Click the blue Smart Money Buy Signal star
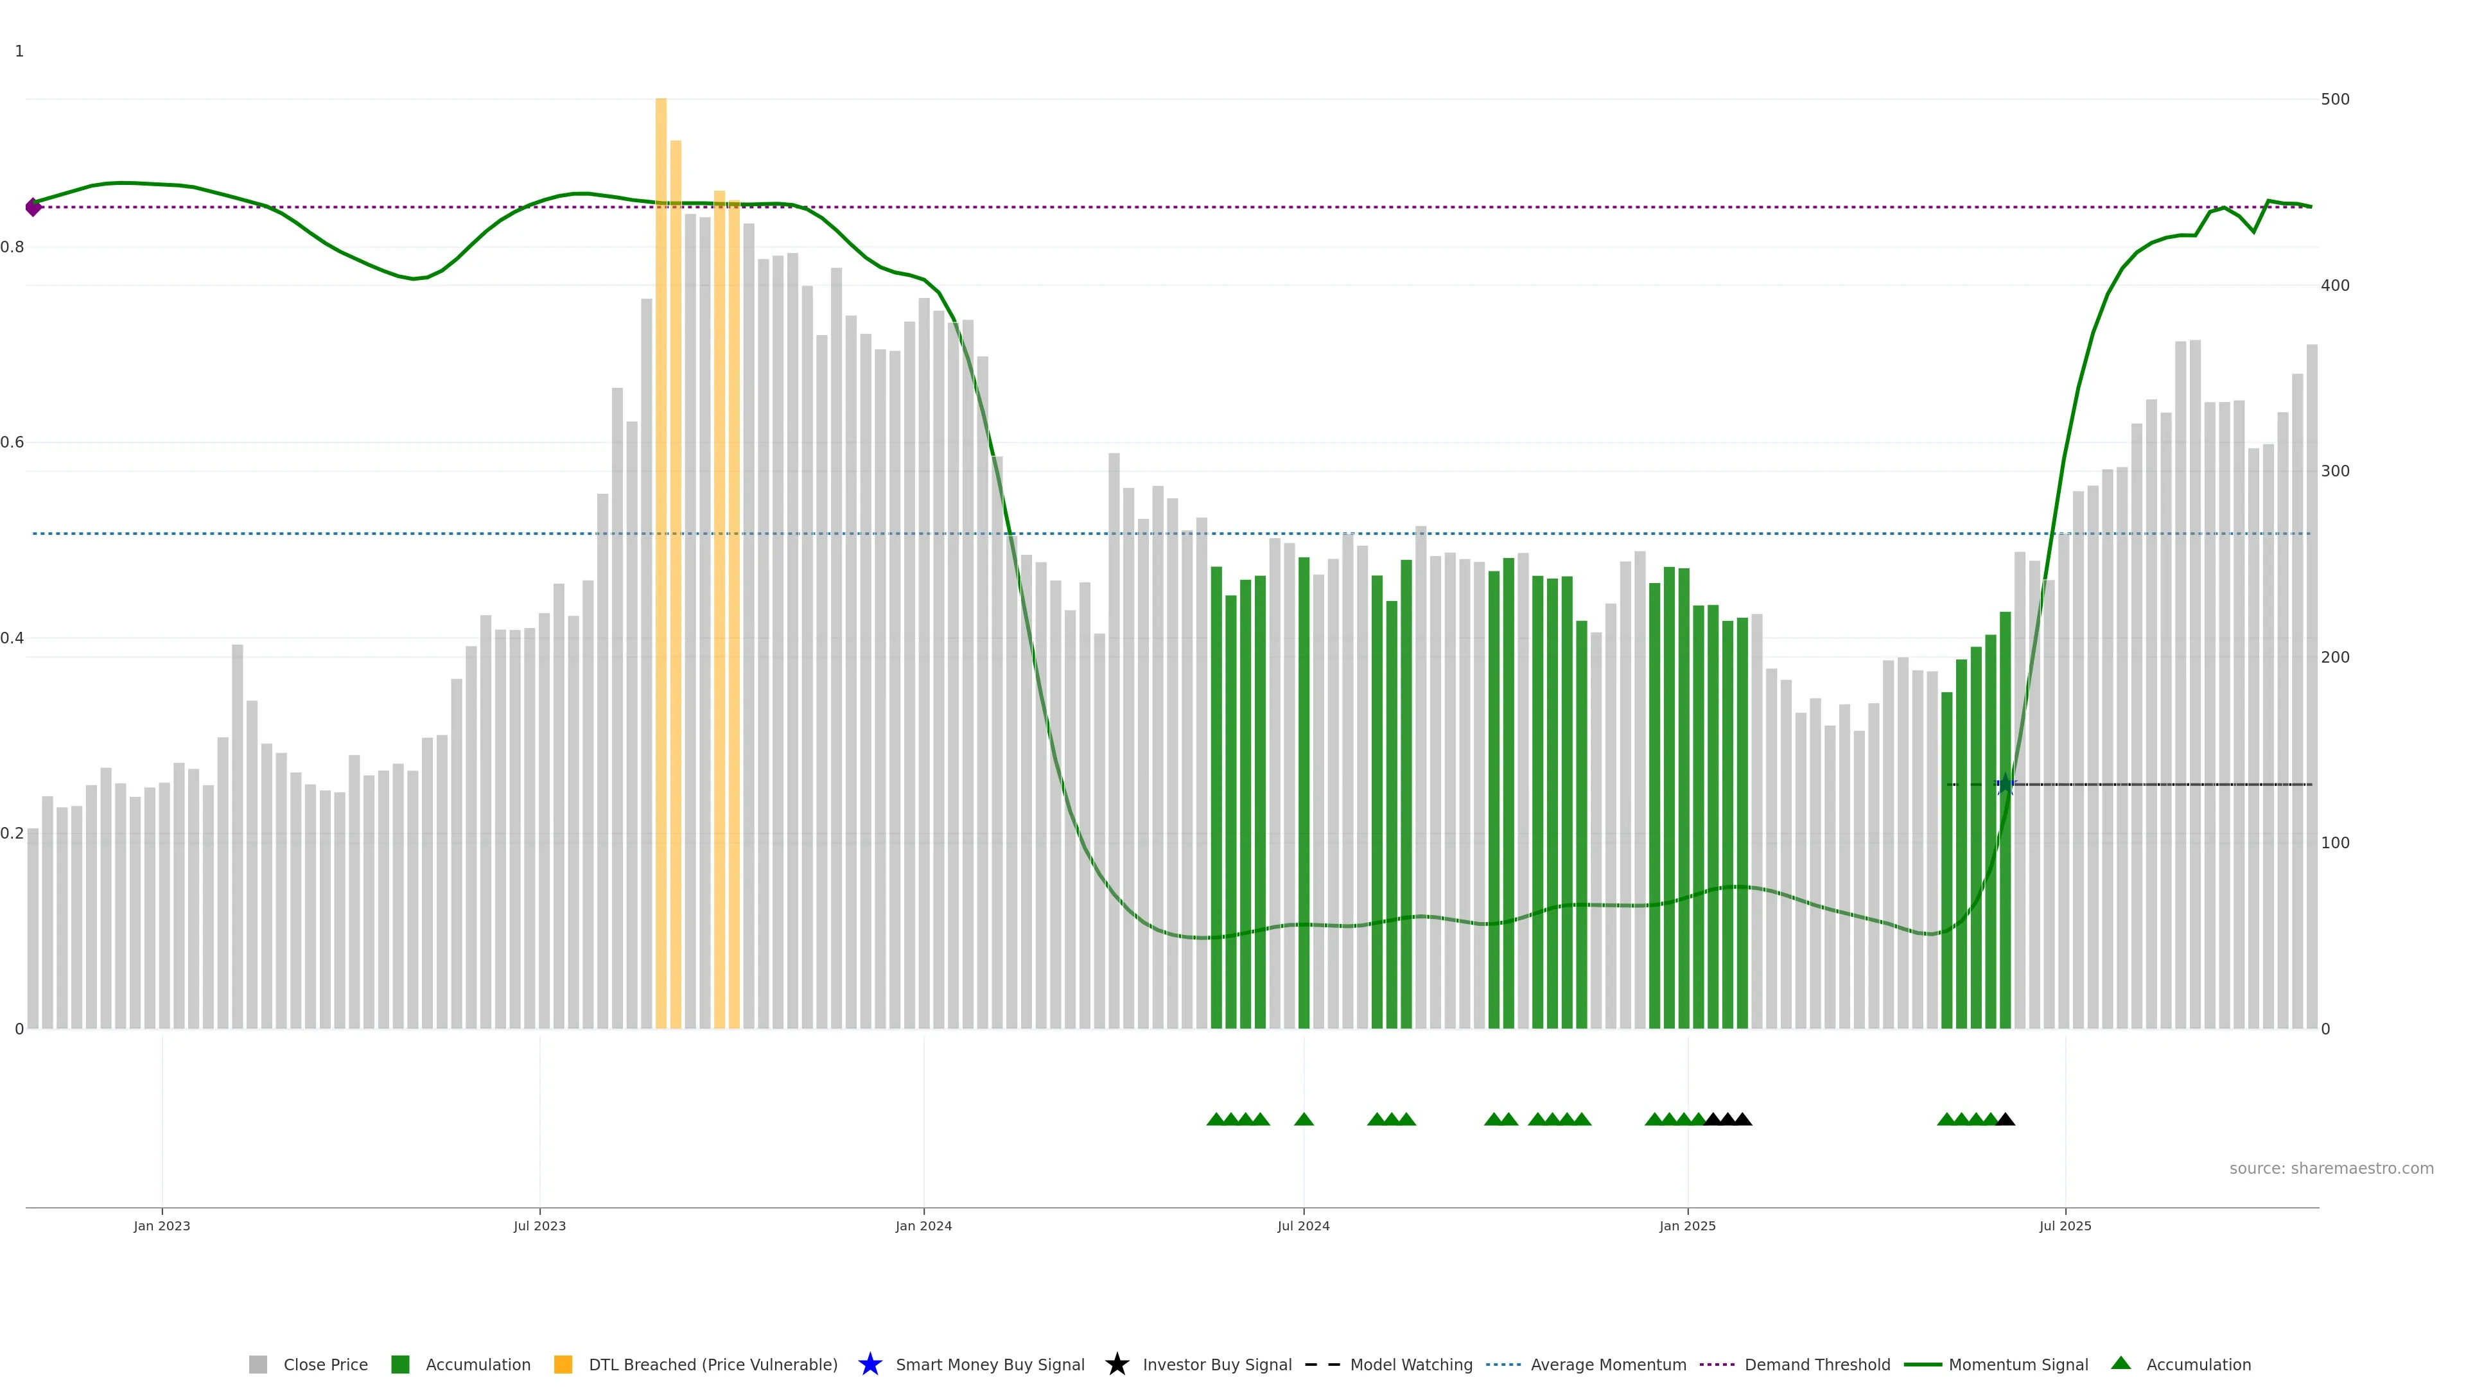The width and height of the screenshot is (2466, 1387). click(x=870, y=1364)
